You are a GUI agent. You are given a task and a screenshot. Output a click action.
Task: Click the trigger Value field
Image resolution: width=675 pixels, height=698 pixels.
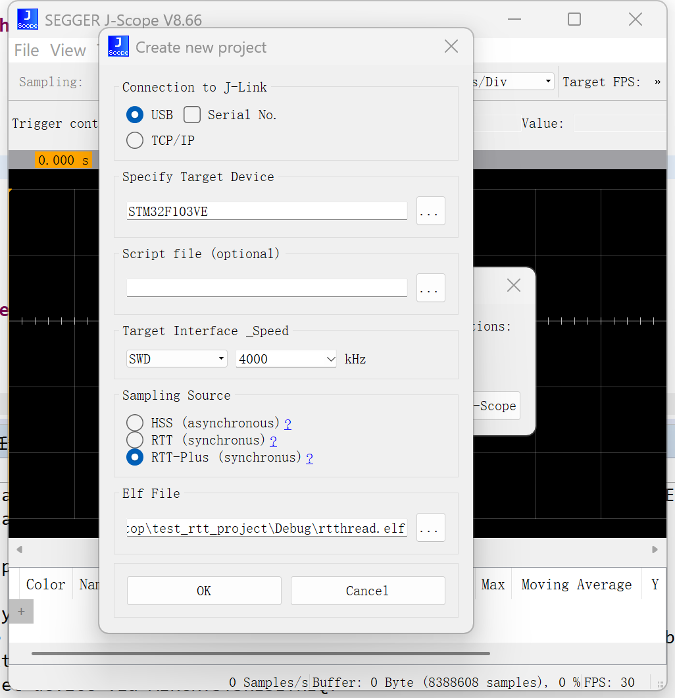coord(620,123)
